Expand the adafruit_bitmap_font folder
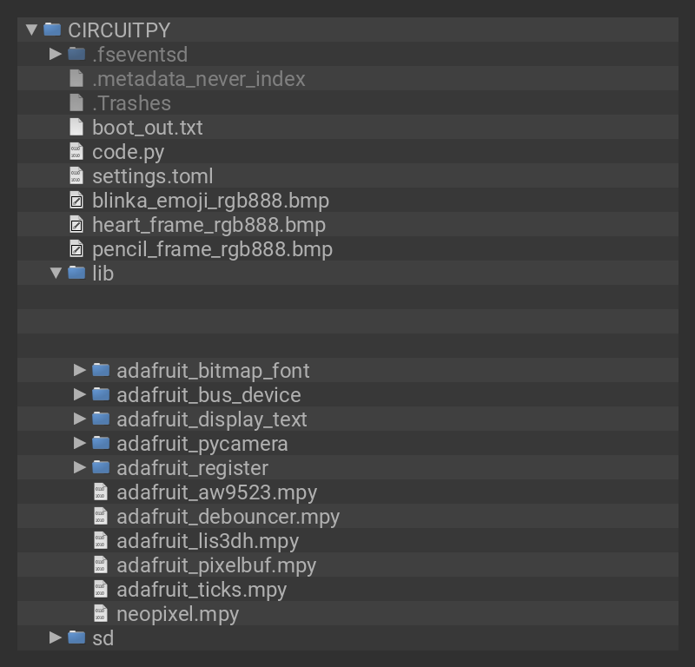The width and height of the screenshot is (695, 667). [x=80, y=370]
